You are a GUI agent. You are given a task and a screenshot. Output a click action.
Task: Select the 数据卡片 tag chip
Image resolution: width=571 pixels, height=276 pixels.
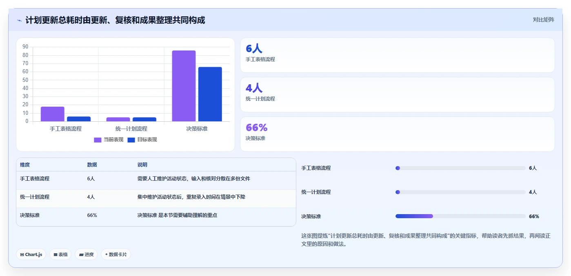pos(116,254)
